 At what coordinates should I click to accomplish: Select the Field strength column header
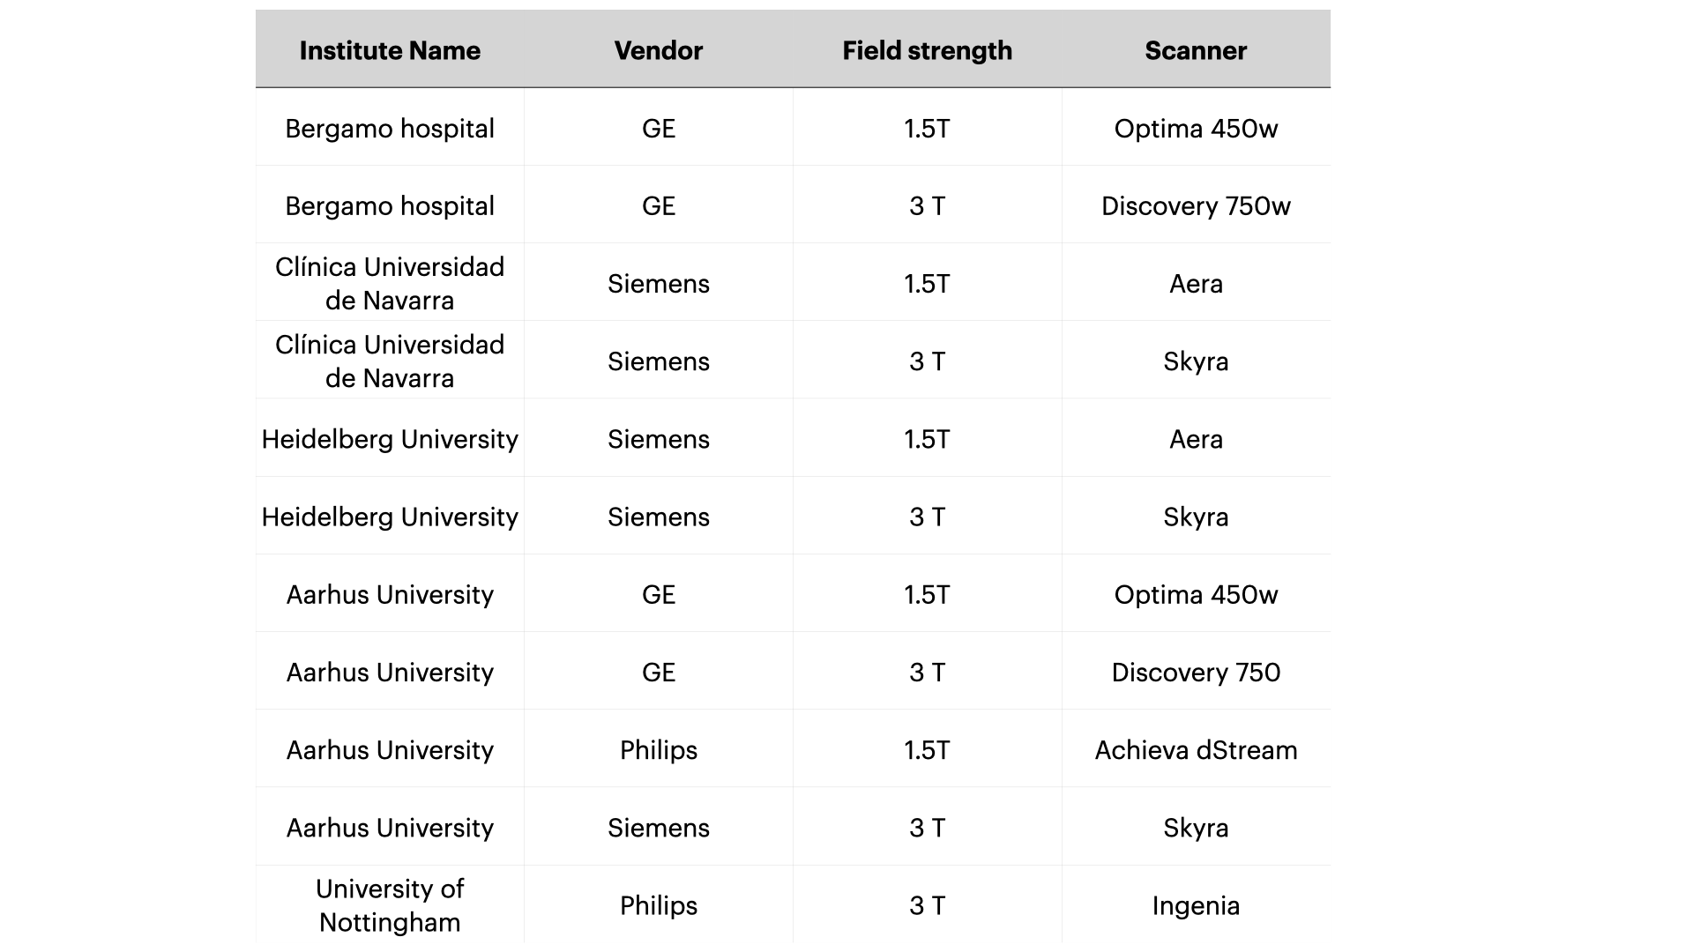pyautogui.click(x=927, y=51)
